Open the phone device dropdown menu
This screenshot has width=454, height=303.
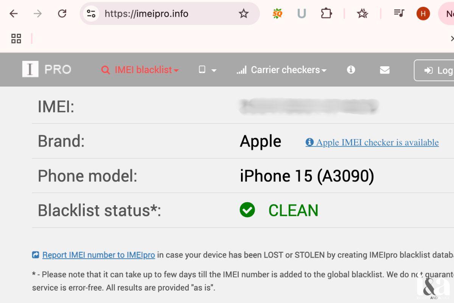[x=207, y=70]
